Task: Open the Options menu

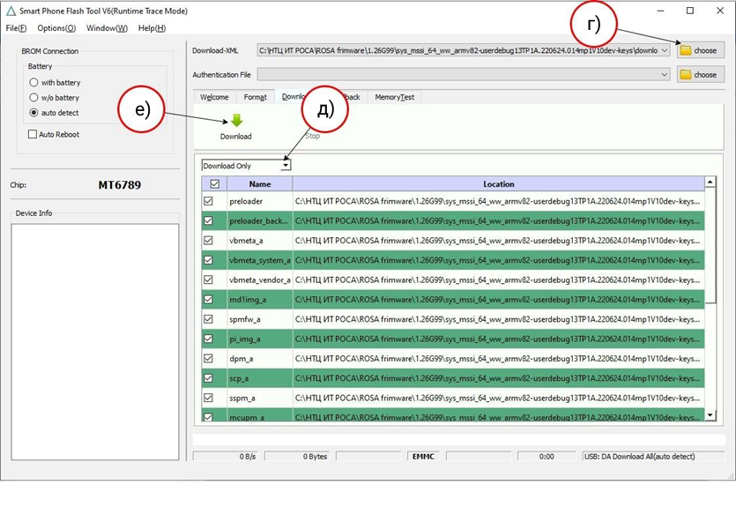Action: (x=56, y=28)
